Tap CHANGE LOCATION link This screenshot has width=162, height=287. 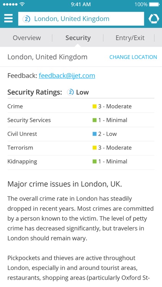click(x=133, y=57)
